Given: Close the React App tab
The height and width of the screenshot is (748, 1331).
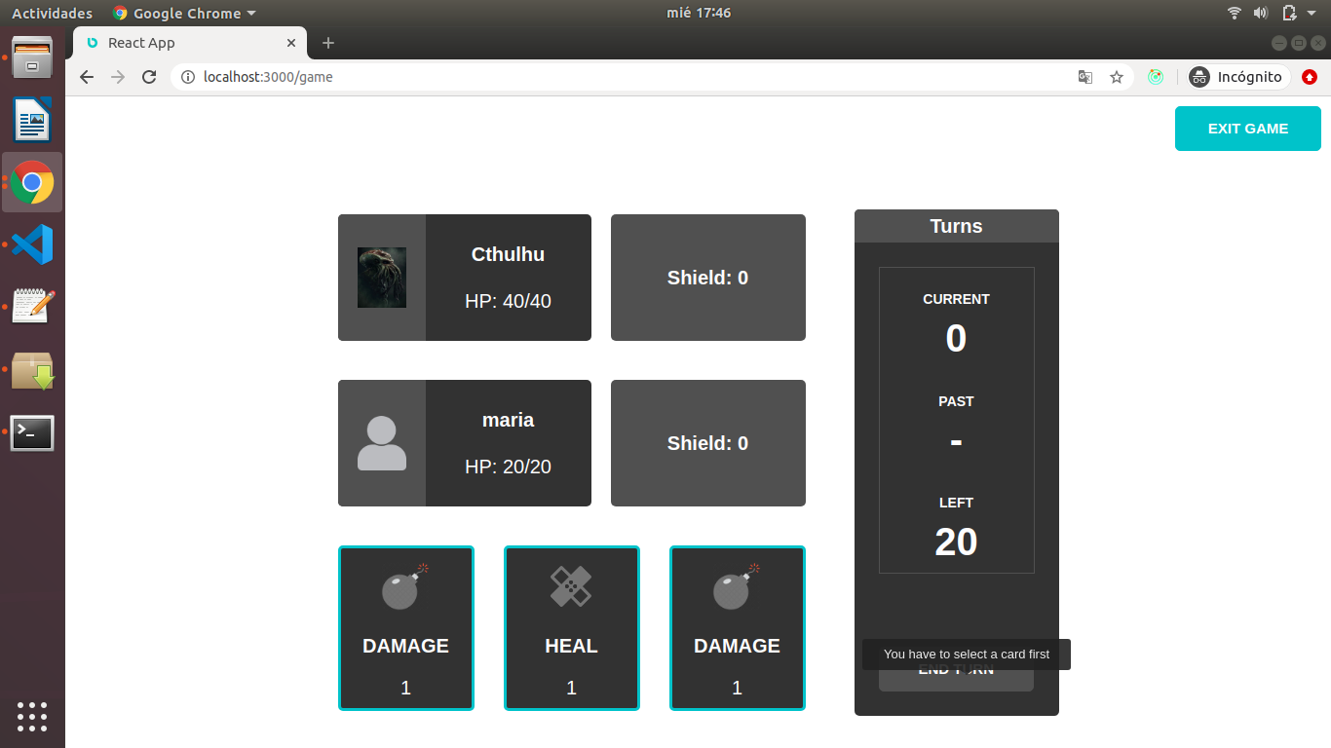Looking at the screenshot, I should click(291, 43).
